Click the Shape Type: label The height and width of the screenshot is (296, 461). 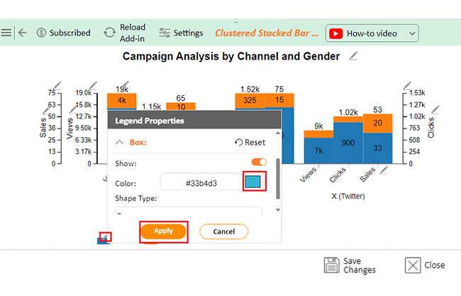pyautogui.click(x=136, y=198)
